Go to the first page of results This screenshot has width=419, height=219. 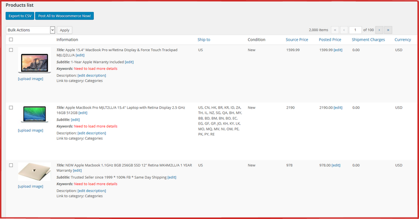[335, 30]
